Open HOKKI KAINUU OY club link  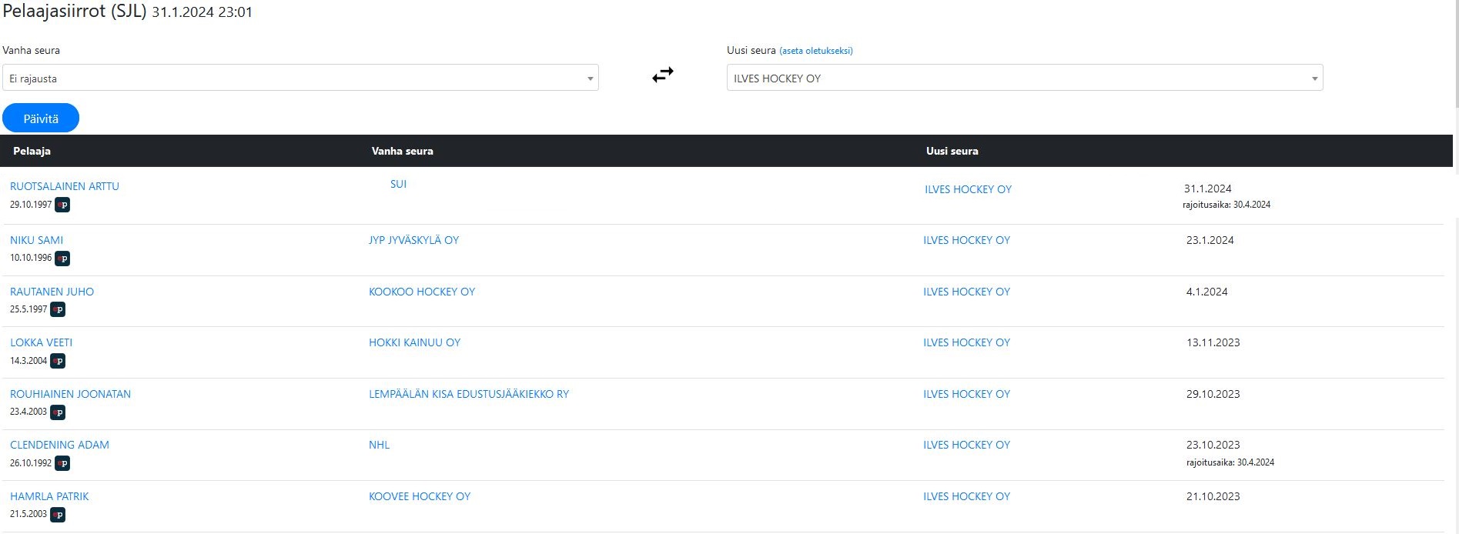(x=414, y=342)
